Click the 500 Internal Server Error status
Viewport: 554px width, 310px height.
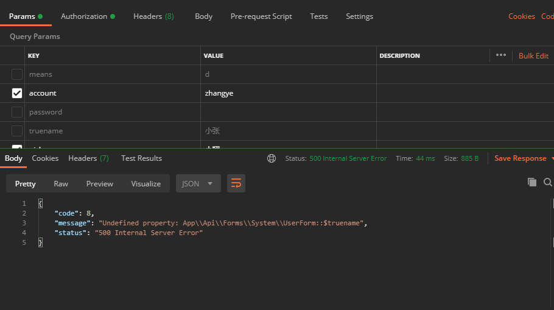[x=348, y=158]
